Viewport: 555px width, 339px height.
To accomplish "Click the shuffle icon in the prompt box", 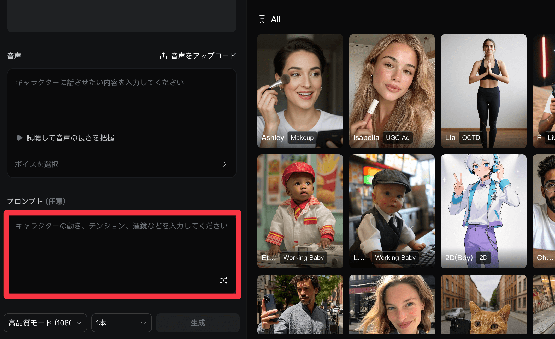I will 223,281.
